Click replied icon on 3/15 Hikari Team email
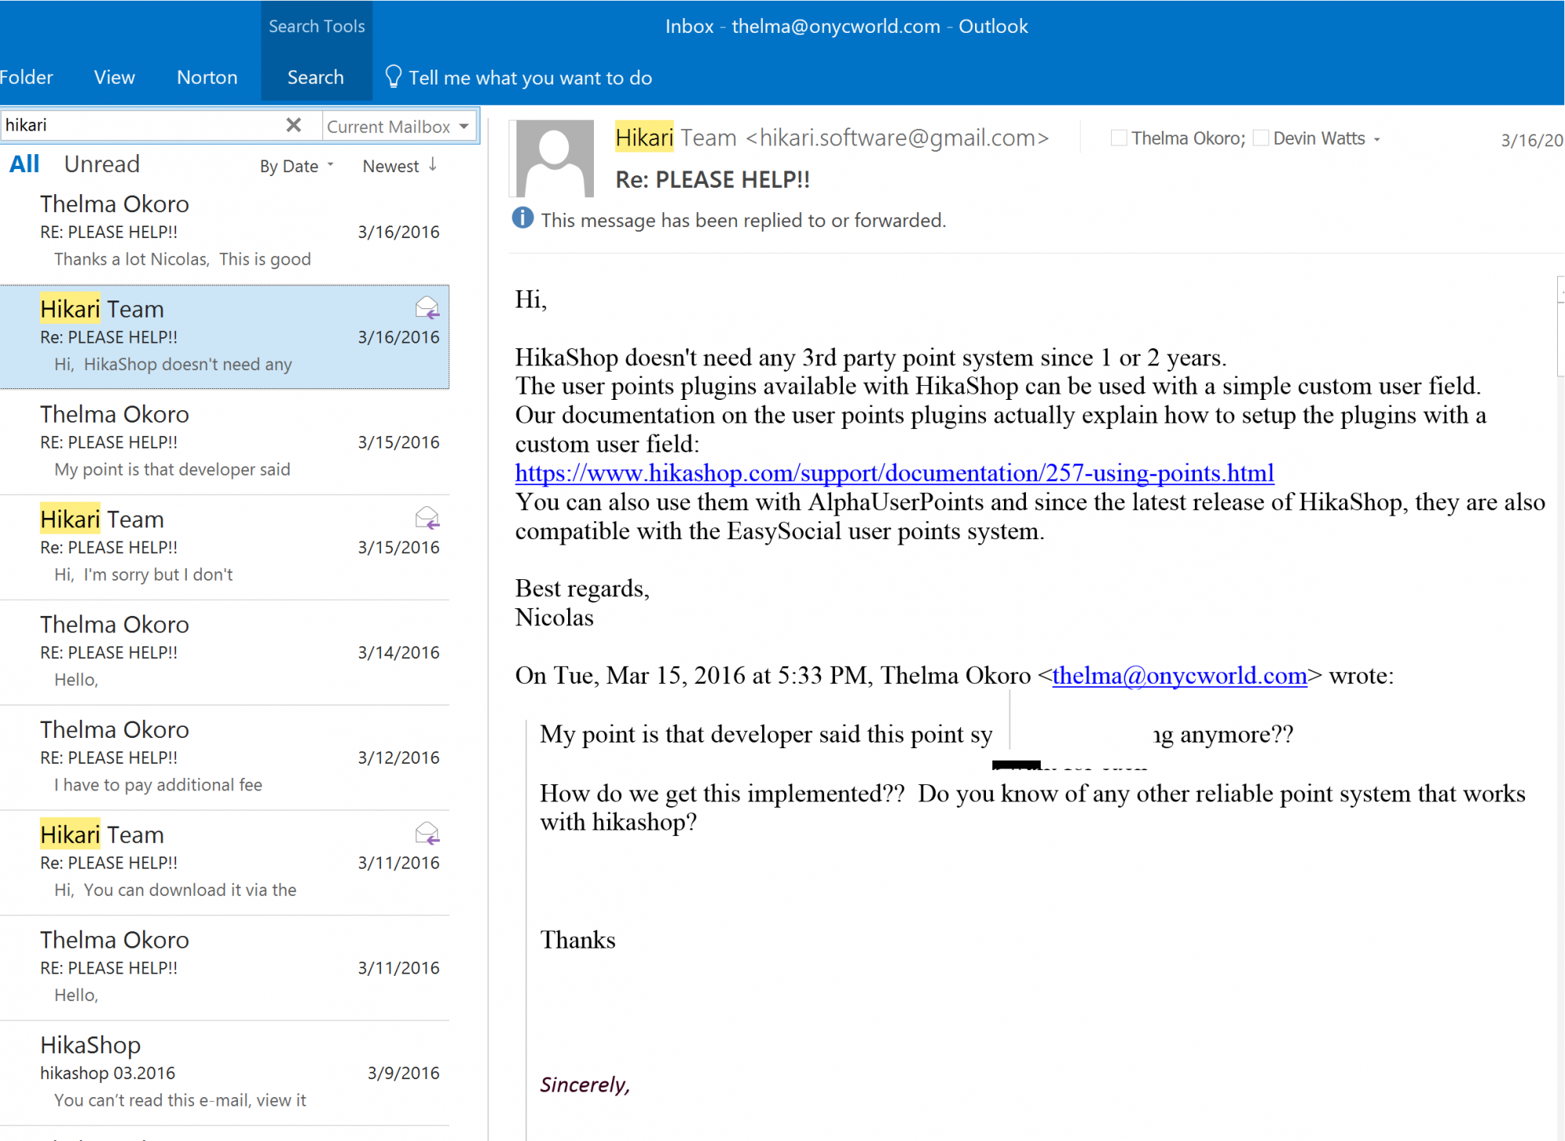 click(x=427, y=518)
